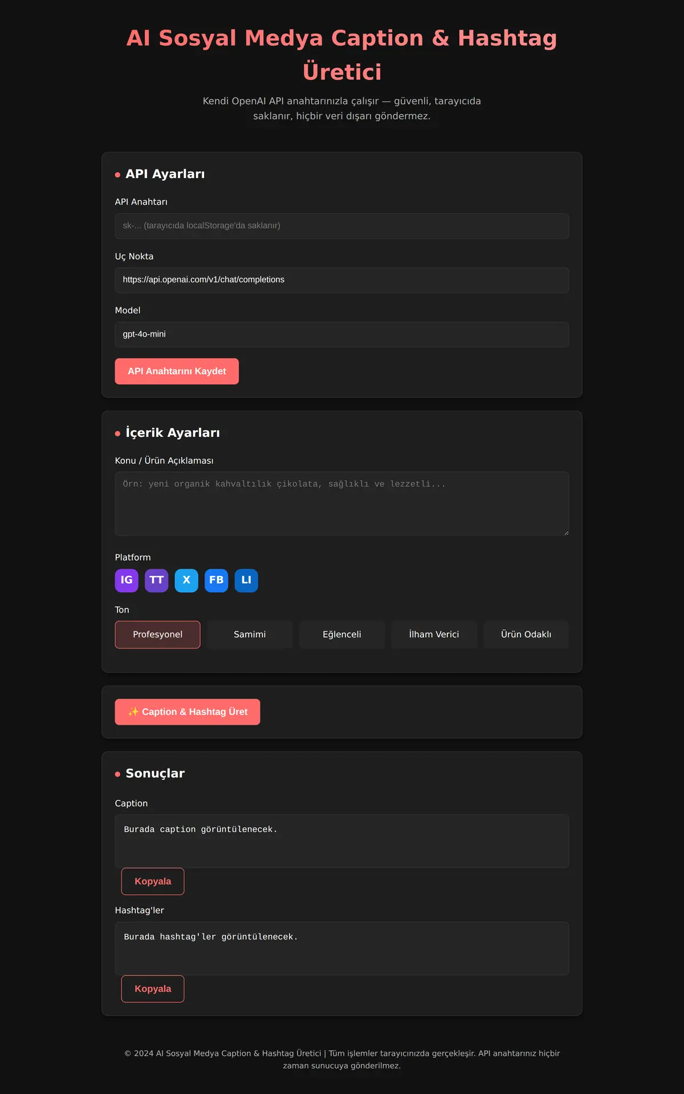Choose the Eğlenceli tone
Screen dimensions: 684x1094
coord(342,634)
